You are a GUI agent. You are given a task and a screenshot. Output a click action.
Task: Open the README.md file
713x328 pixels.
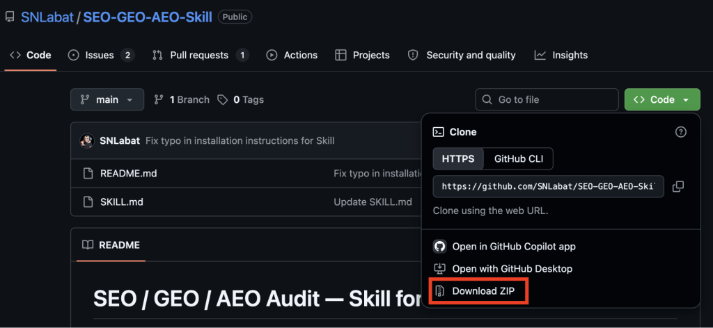129,173
